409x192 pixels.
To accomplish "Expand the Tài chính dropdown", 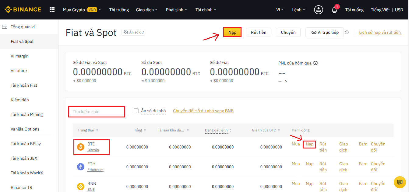I will coord(206,10).
